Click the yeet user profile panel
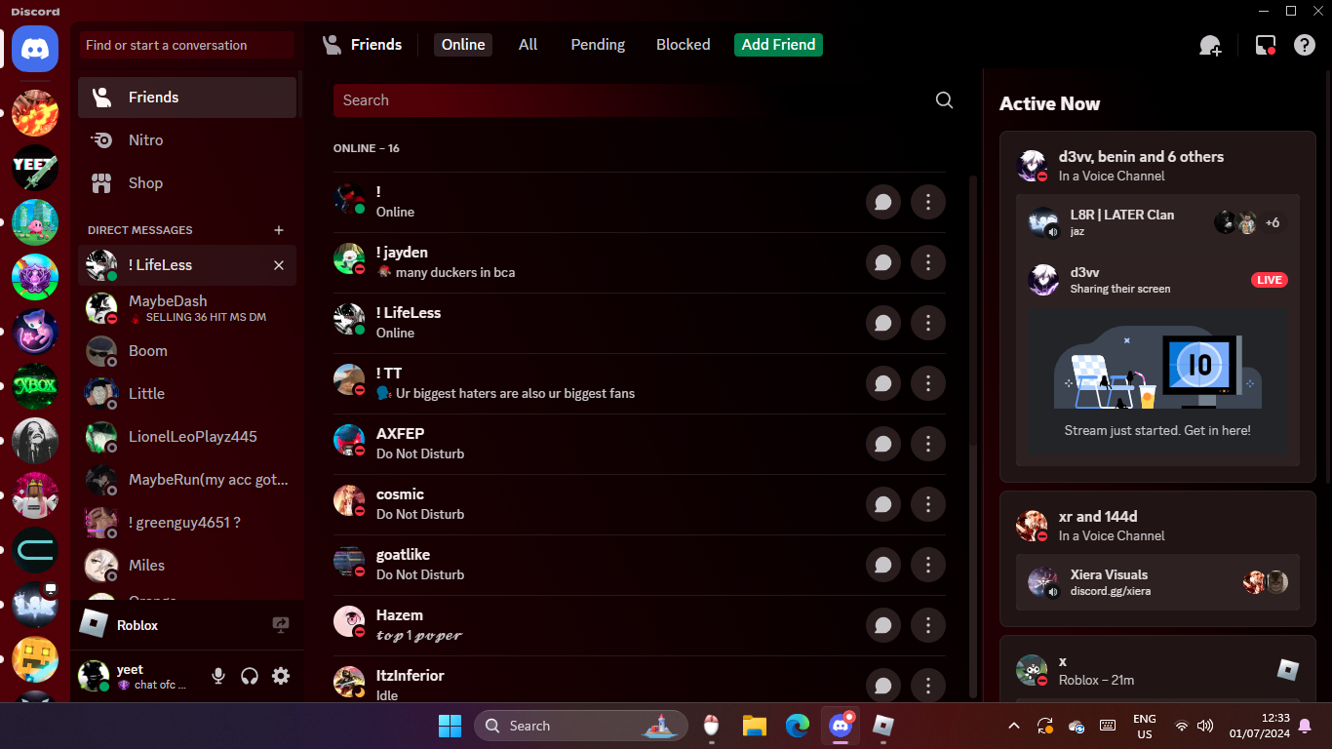The image size is (1332, 749). pos(137,676)
